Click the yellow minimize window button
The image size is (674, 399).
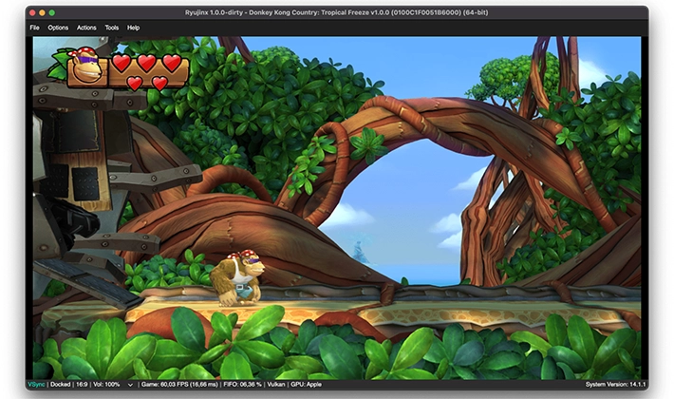tap(42, 13)
